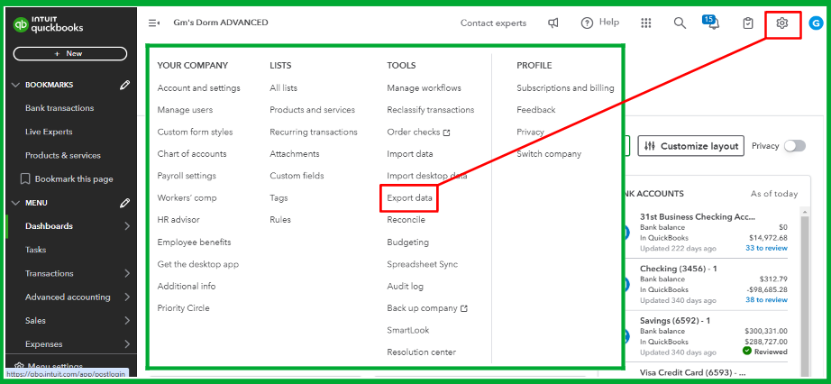Select Export data from Tools
Screen dimensions: 831x384
[x=409, y=197]
